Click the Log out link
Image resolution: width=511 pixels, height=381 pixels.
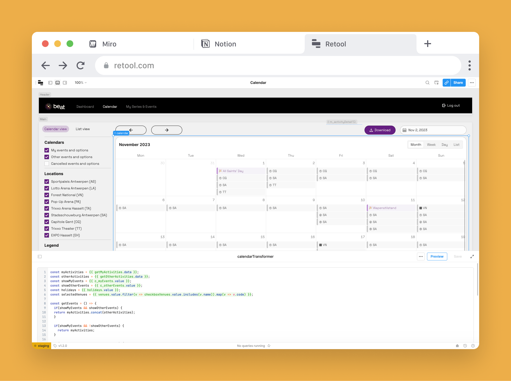(451, 105)
